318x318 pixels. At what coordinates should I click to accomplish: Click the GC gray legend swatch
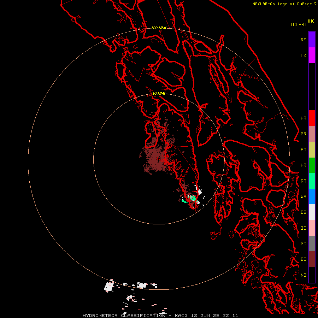click(312, 243)
